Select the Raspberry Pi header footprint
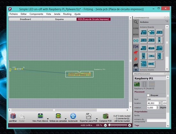The image size is (176, 134). pos(80,74)
